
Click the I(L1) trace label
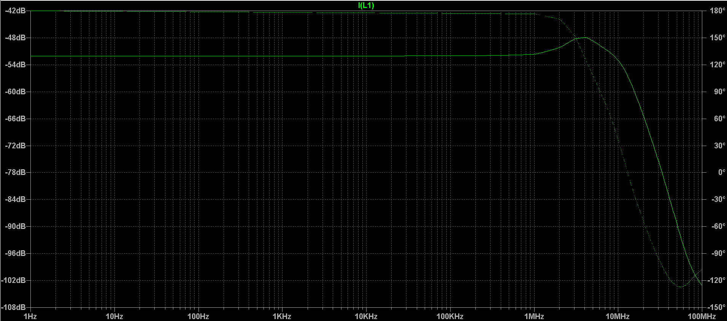pos(366,5)
